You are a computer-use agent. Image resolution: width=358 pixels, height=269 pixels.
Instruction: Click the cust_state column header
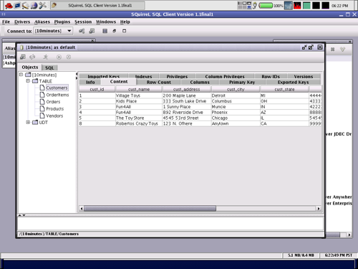284,89
